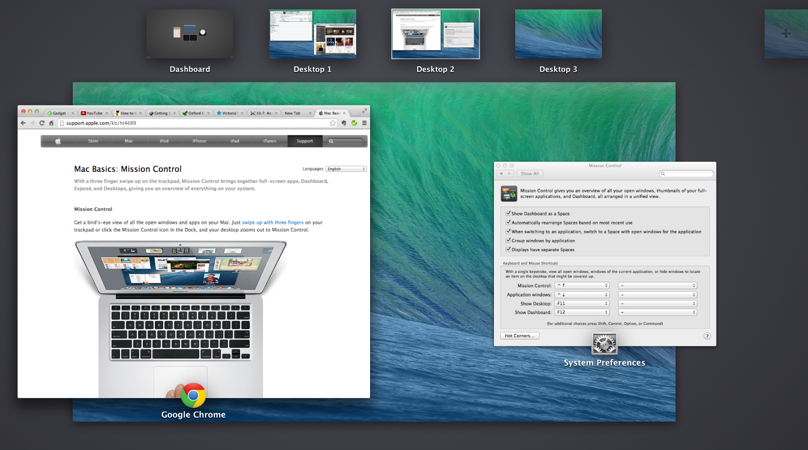Image resolution: width=808 pixels, height=450 pixels.
Task: Open the Languages English dropdown
Action: (x=346, y=169)
